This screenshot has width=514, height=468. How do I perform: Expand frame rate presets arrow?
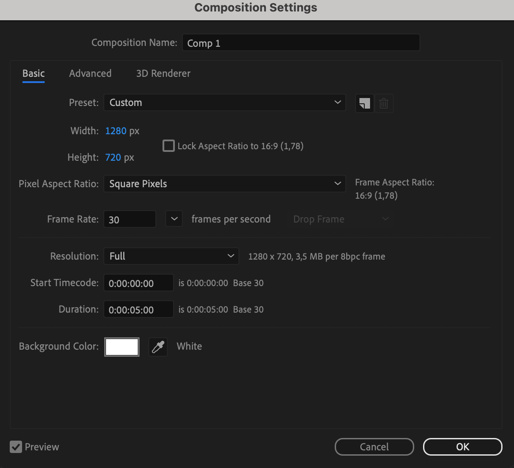174,219
